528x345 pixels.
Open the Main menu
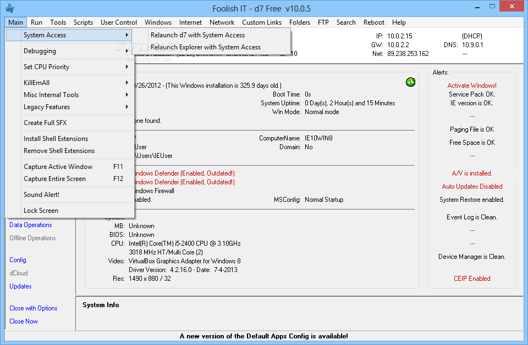16,22
